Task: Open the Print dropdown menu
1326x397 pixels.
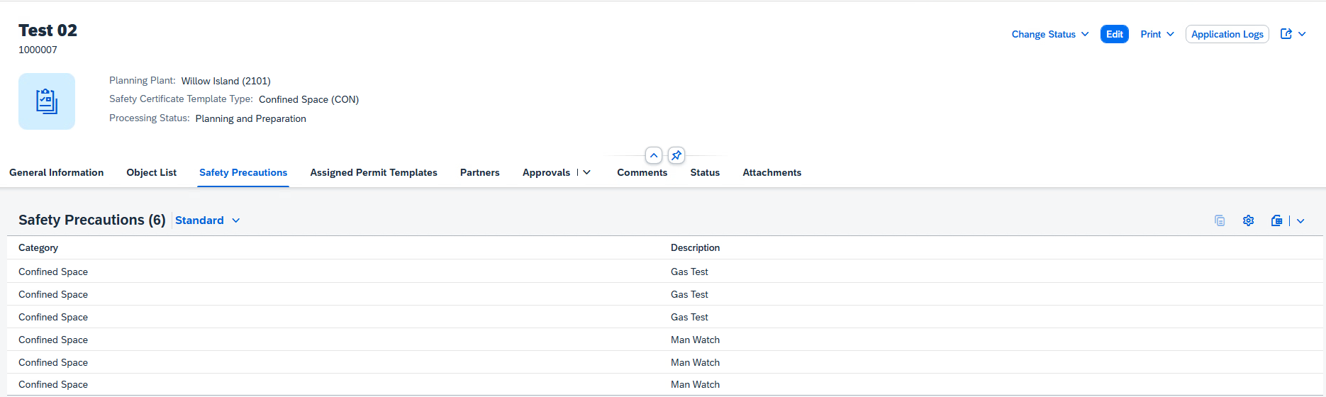Action: pyautogui.click(x=1157, y=34)
